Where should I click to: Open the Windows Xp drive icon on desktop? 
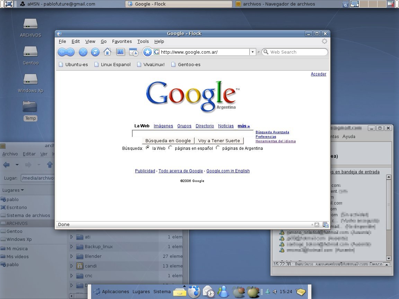click(x=30, y=79)
